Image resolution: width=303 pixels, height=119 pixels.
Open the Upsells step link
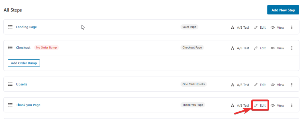21,84
